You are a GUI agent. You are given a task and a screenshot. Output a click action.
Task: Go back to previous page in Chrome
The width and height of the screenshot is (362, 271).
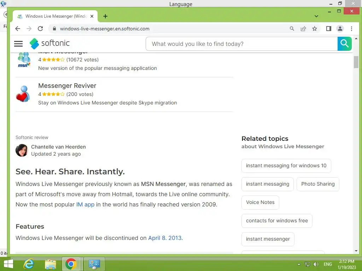click(x=18, y=29)
